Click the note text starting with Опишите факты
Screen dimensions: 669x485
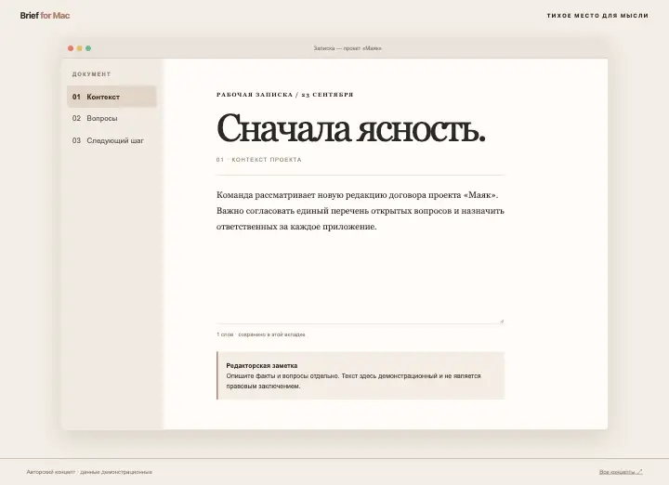tap(353, 381)
